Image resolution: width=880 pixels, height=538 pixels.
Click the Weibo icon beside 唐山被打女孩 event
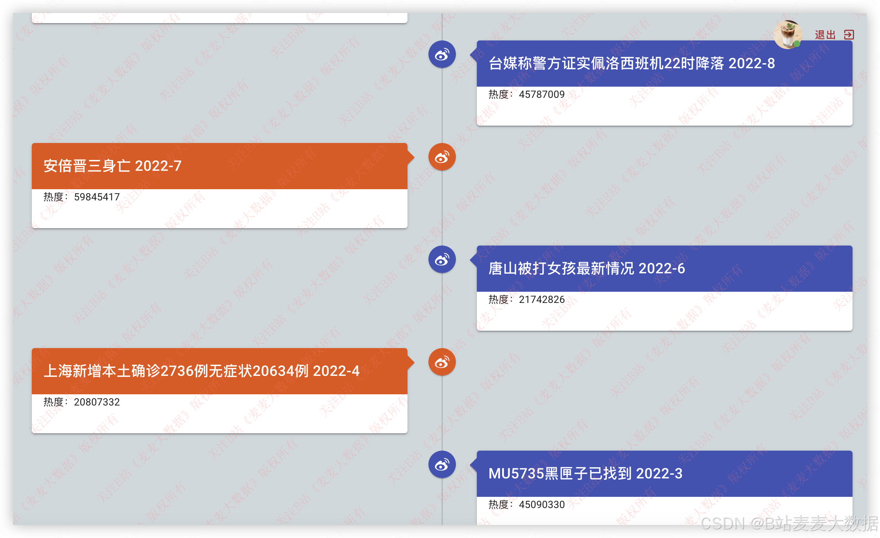point(442,260)
